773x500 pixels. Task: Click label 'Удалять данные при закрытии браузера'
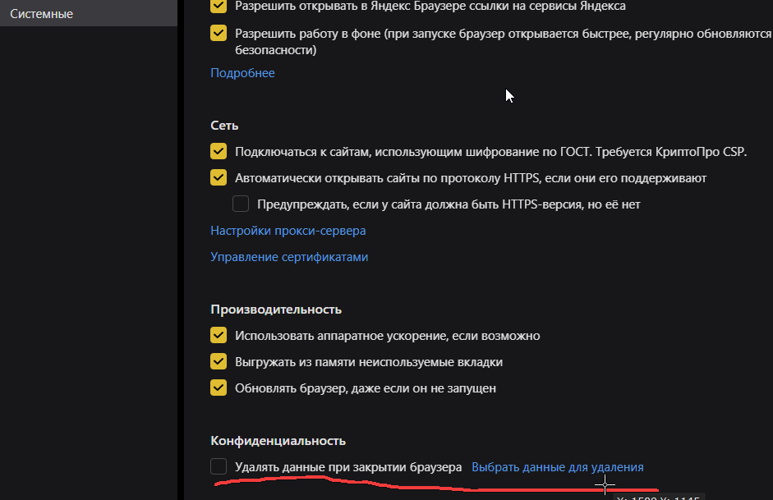[x=348, y=467]
